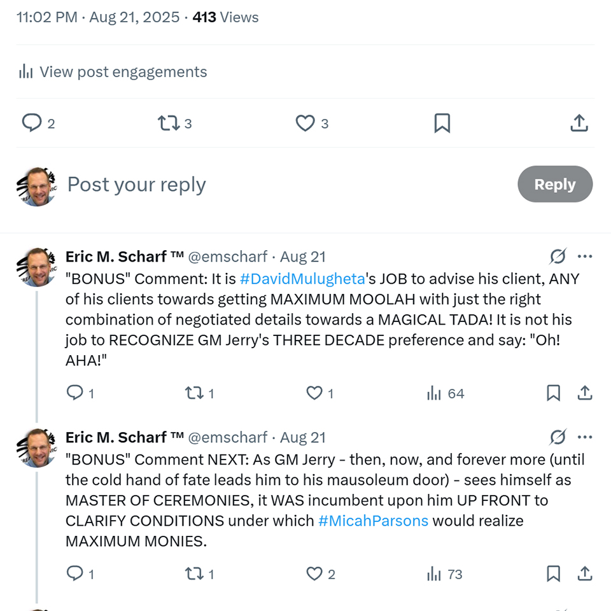Repost the main post
This screenshot has width=611, height=611.
tap(169, 123)
